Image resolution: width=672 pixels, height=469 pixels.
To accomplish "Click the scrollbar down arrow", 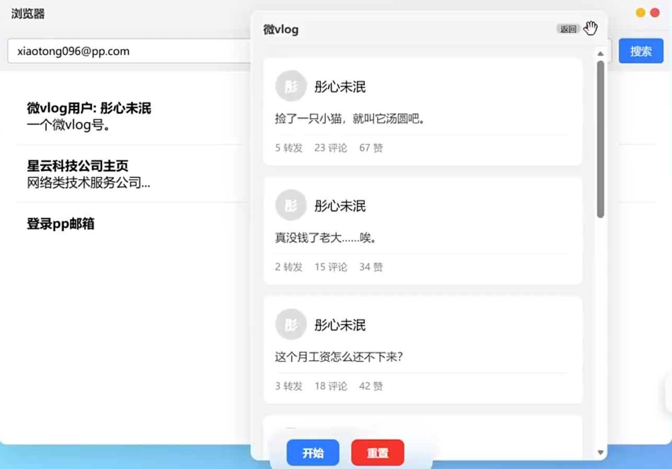I will click(600, 452).
